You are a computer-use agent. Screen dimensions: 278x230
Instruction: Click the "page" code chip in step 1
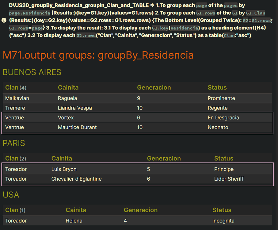201,6
